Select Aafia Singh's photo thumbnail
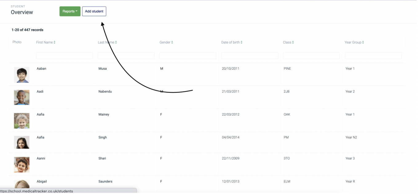420x194 pixels. point(22,142)
